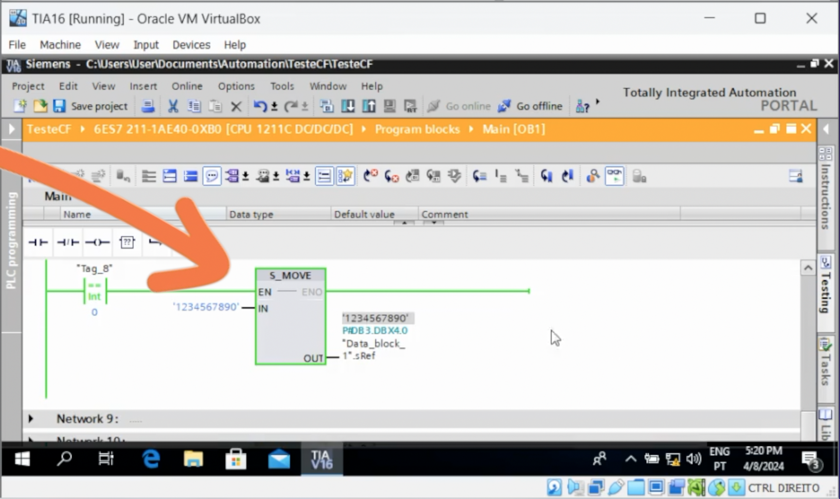Screen dimensions: 840x499
Task: Click the editor scroll up arrow
Action: coord(808,268)
